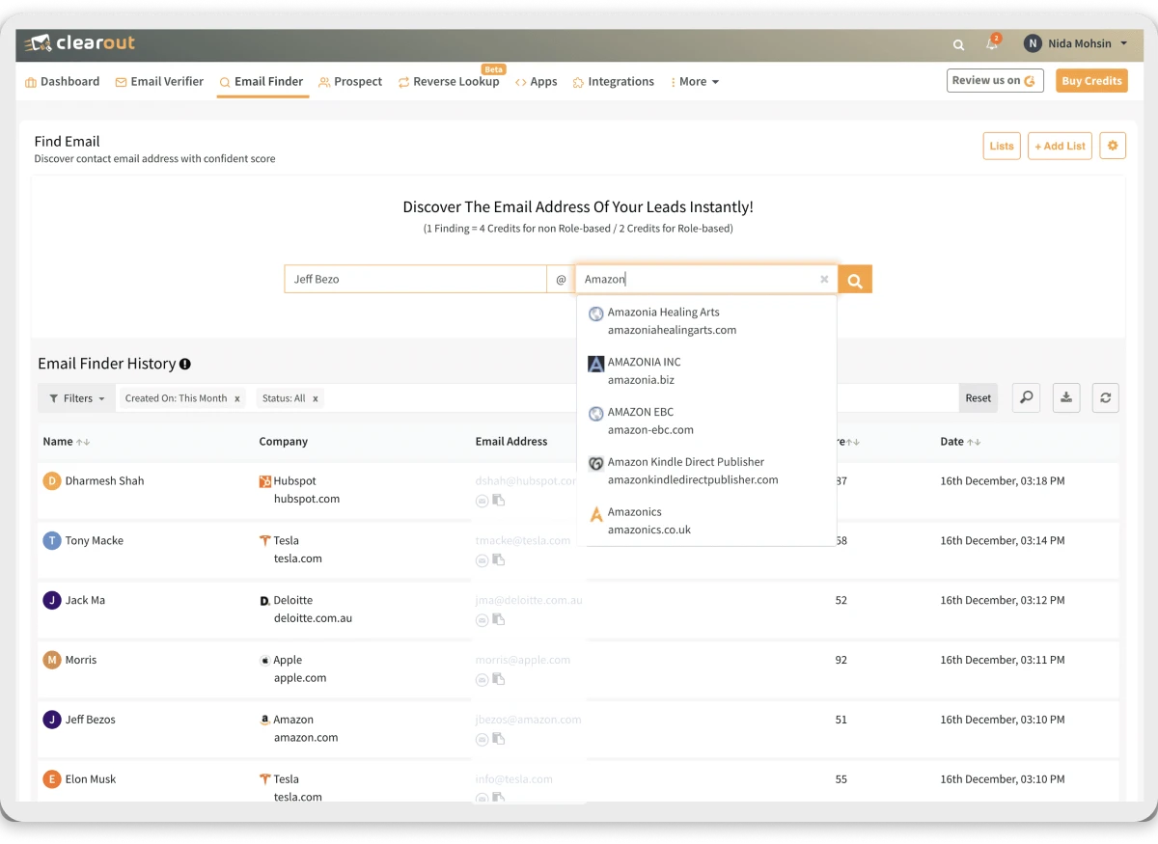Viewport: 1158px width, 844px height.
Task: Select Amazon Kindle Direct Publisher suggestion
Action: coord(706,472)
